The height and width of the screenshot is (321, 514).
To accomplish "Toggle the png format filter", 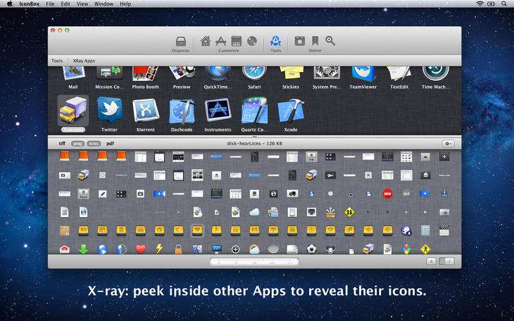I will [78, 143].
